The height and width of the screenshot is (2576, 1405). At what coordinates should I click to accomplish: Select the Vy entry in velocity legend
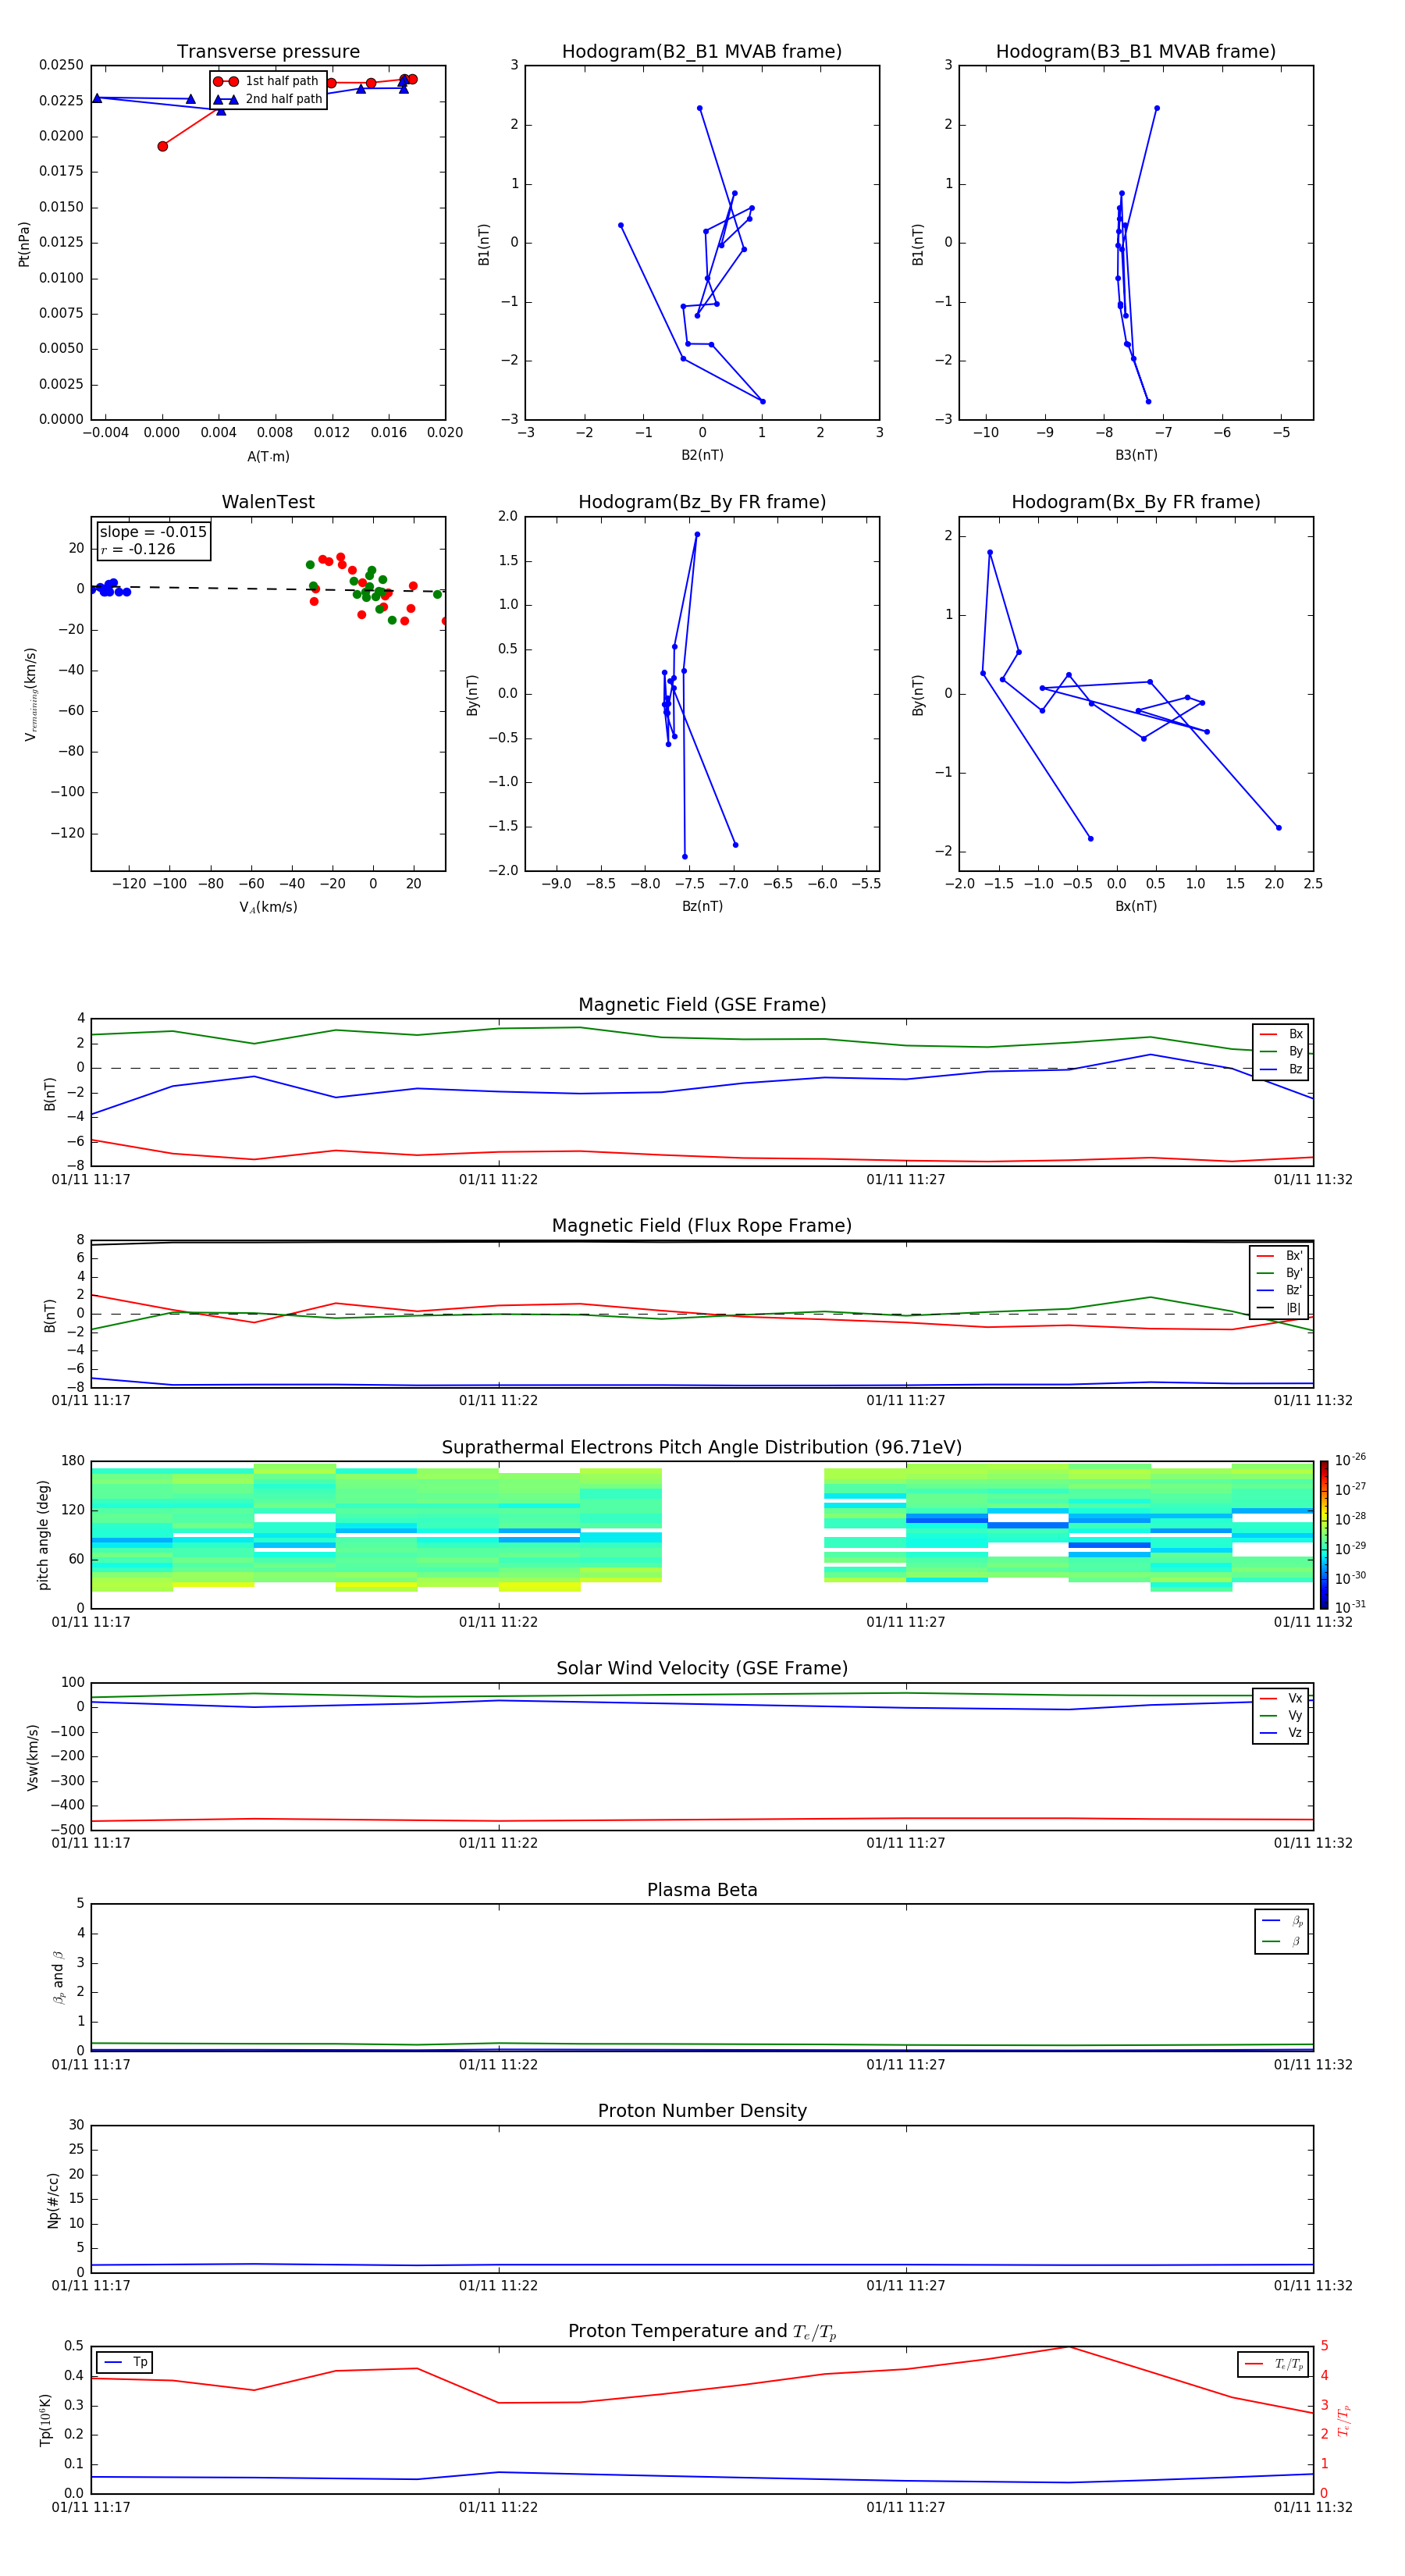(x=1281, y=1715)
